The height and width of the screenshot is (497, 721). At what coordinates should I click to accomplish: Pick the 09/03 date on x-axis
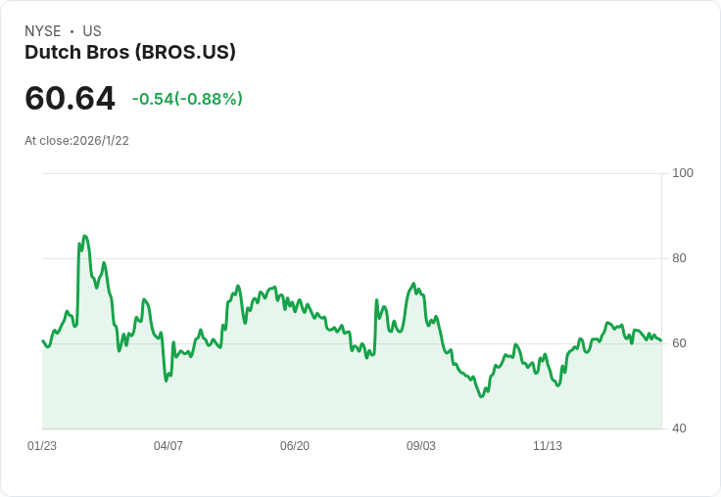(421, 446)
